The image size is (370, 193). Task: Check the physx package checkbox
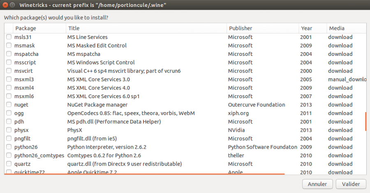[x=9, y=130]
